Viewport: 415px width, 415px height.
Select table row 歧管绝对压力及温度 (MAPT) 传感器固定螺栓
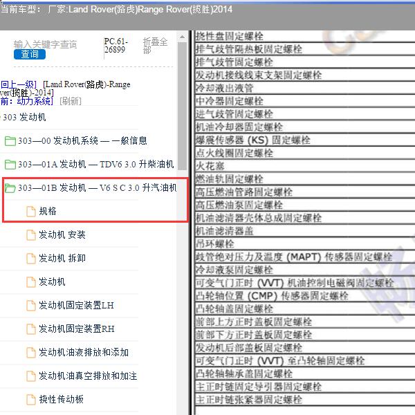[304, 257]
